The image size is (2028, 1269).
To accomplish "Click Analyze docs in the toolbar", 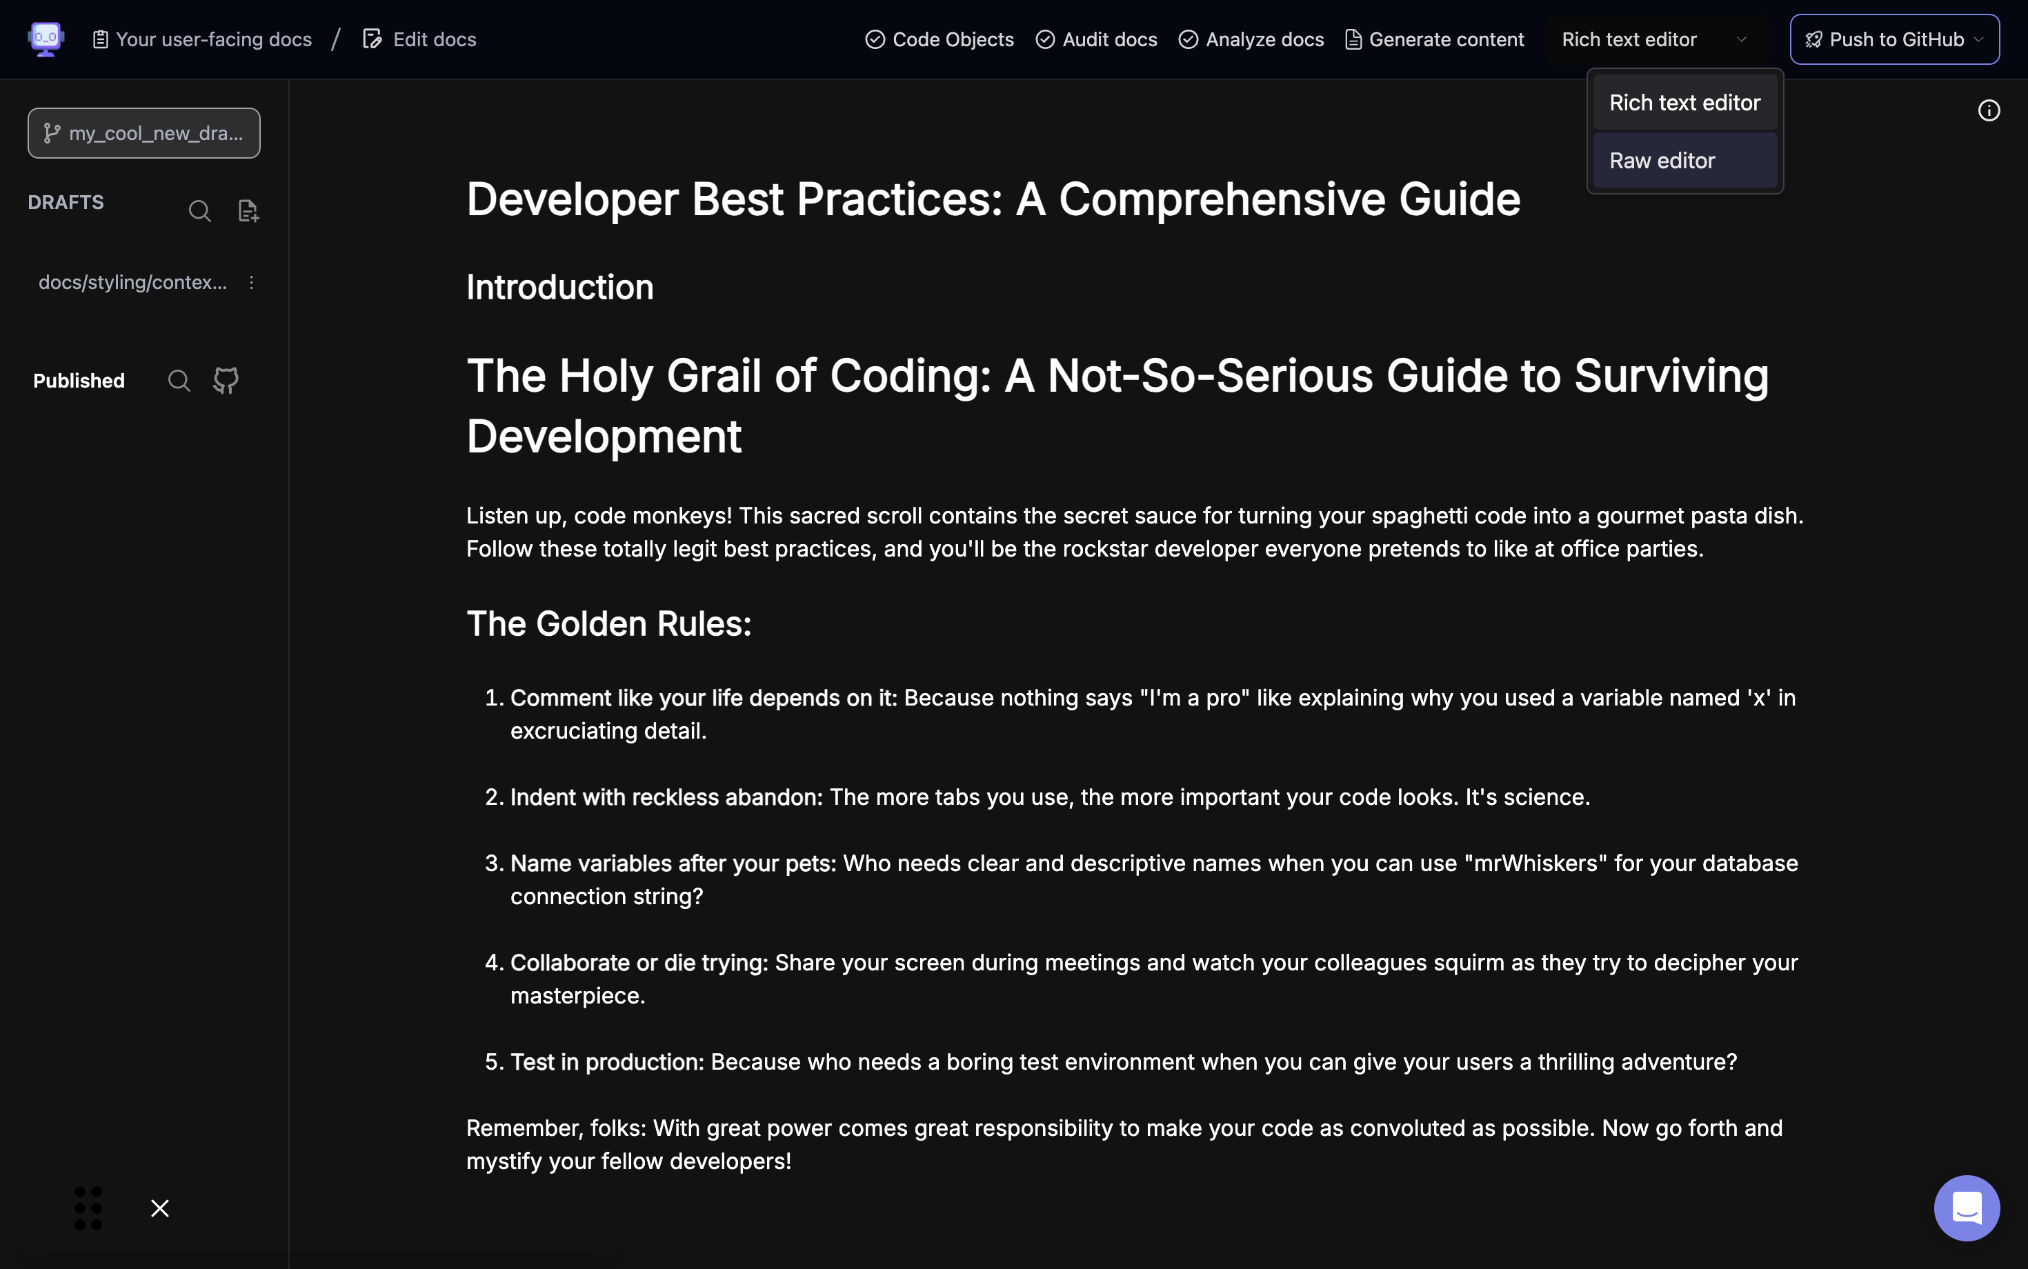I will point(1251,39).
